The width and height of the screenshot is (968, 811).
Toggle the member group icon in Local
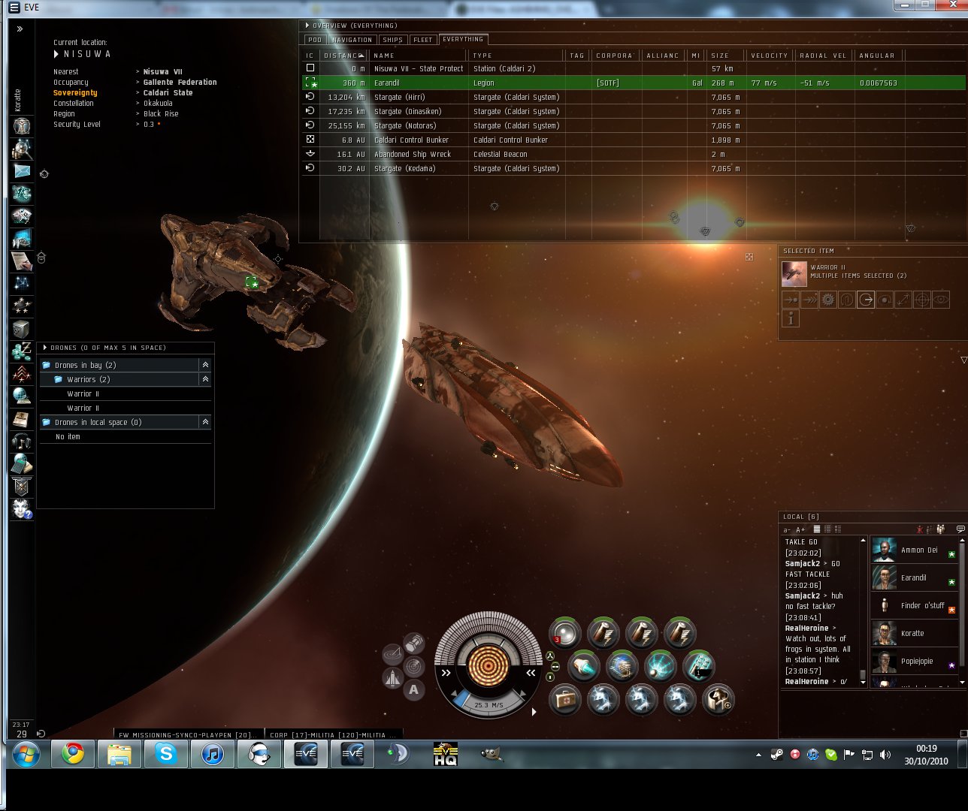940,529
